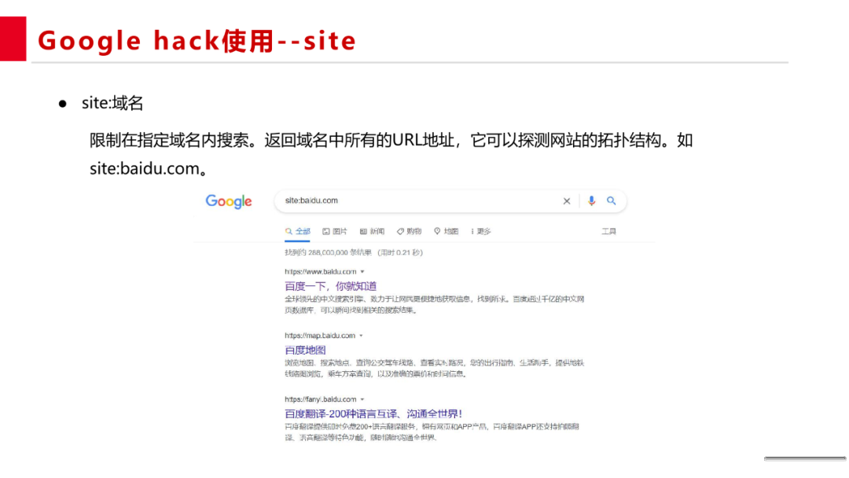
Task: Select the 全部 results tab
Action: pos(298,231)
